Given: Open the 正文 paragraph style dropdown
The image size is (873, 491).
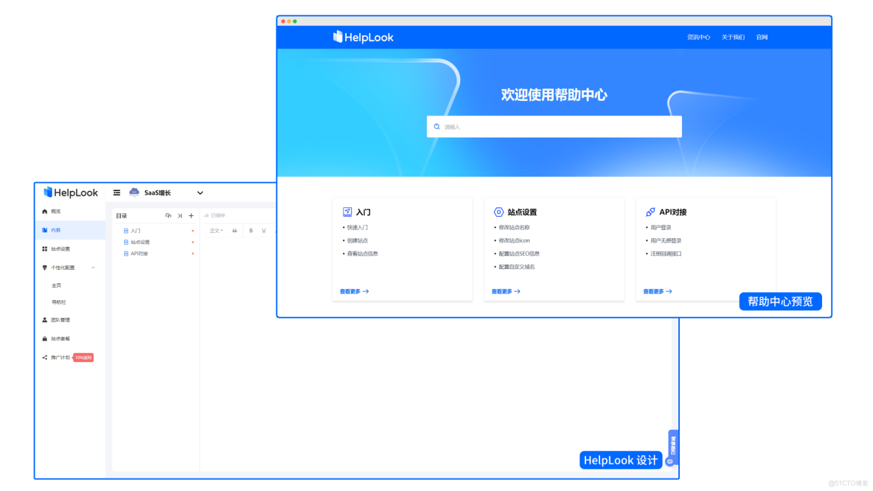Looking at the screenshot, I should 216,231.
